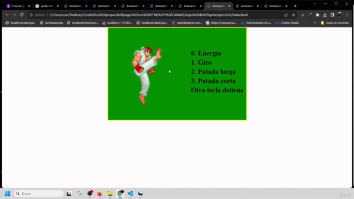Open the Windows Start menu

7,193
